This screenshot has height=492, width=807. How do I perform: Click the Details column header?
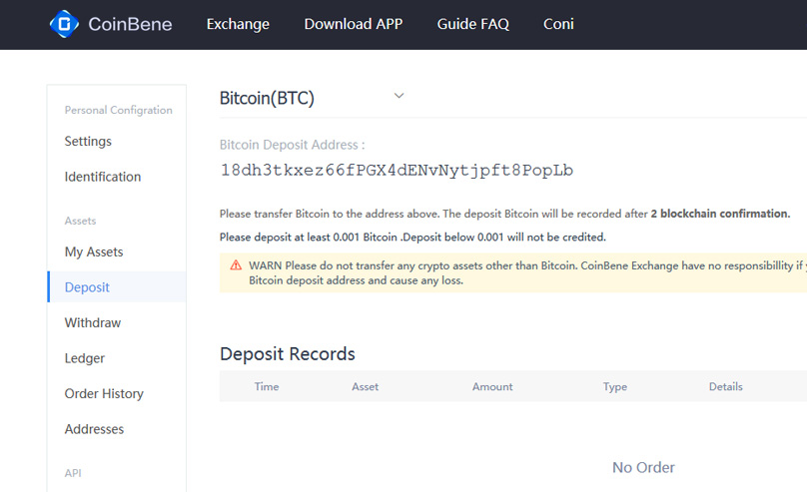click(726, 386)
